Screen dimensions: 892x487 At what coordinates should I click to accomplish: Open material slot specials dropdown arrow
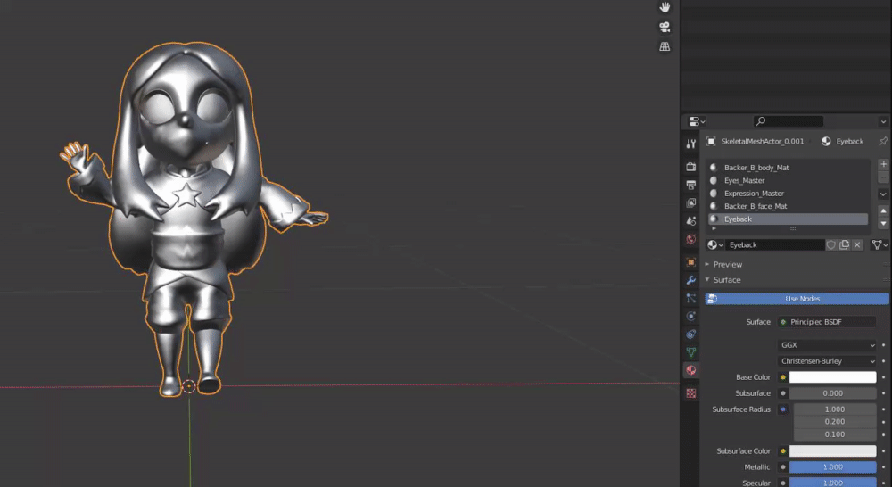pos(883,194)
